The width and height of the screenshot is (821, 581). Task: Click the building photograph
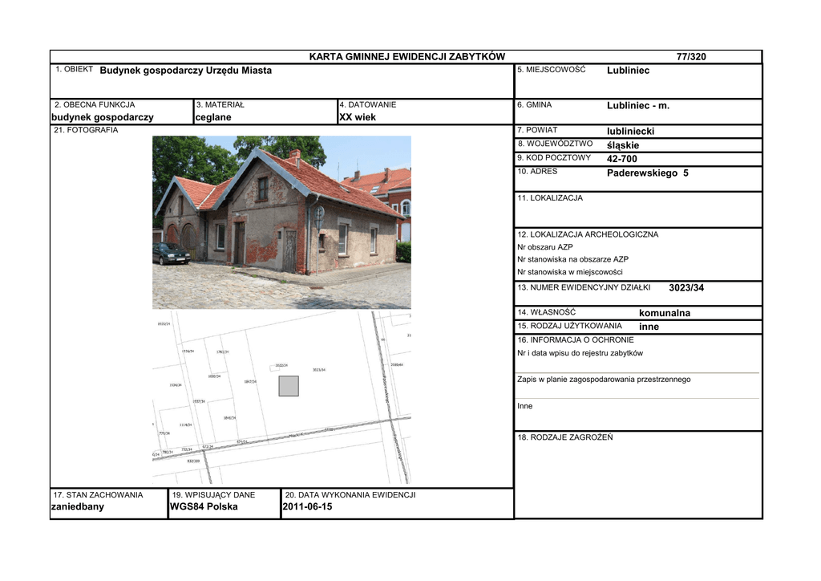tap(281, 222)
